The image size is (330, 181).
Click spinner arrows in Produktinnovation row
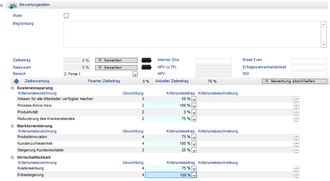(x=296, y=137)
